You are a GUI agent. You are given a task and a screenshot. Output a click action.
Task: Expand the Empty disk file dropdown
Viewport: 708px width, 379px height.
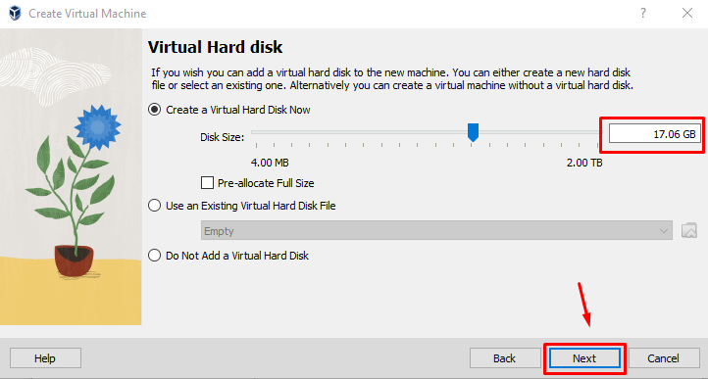pyautogui.click(x=436, y=230)
